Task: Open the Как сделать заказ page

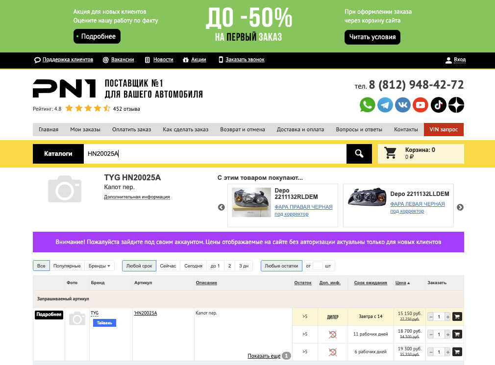Action: [x=186, y=129]
